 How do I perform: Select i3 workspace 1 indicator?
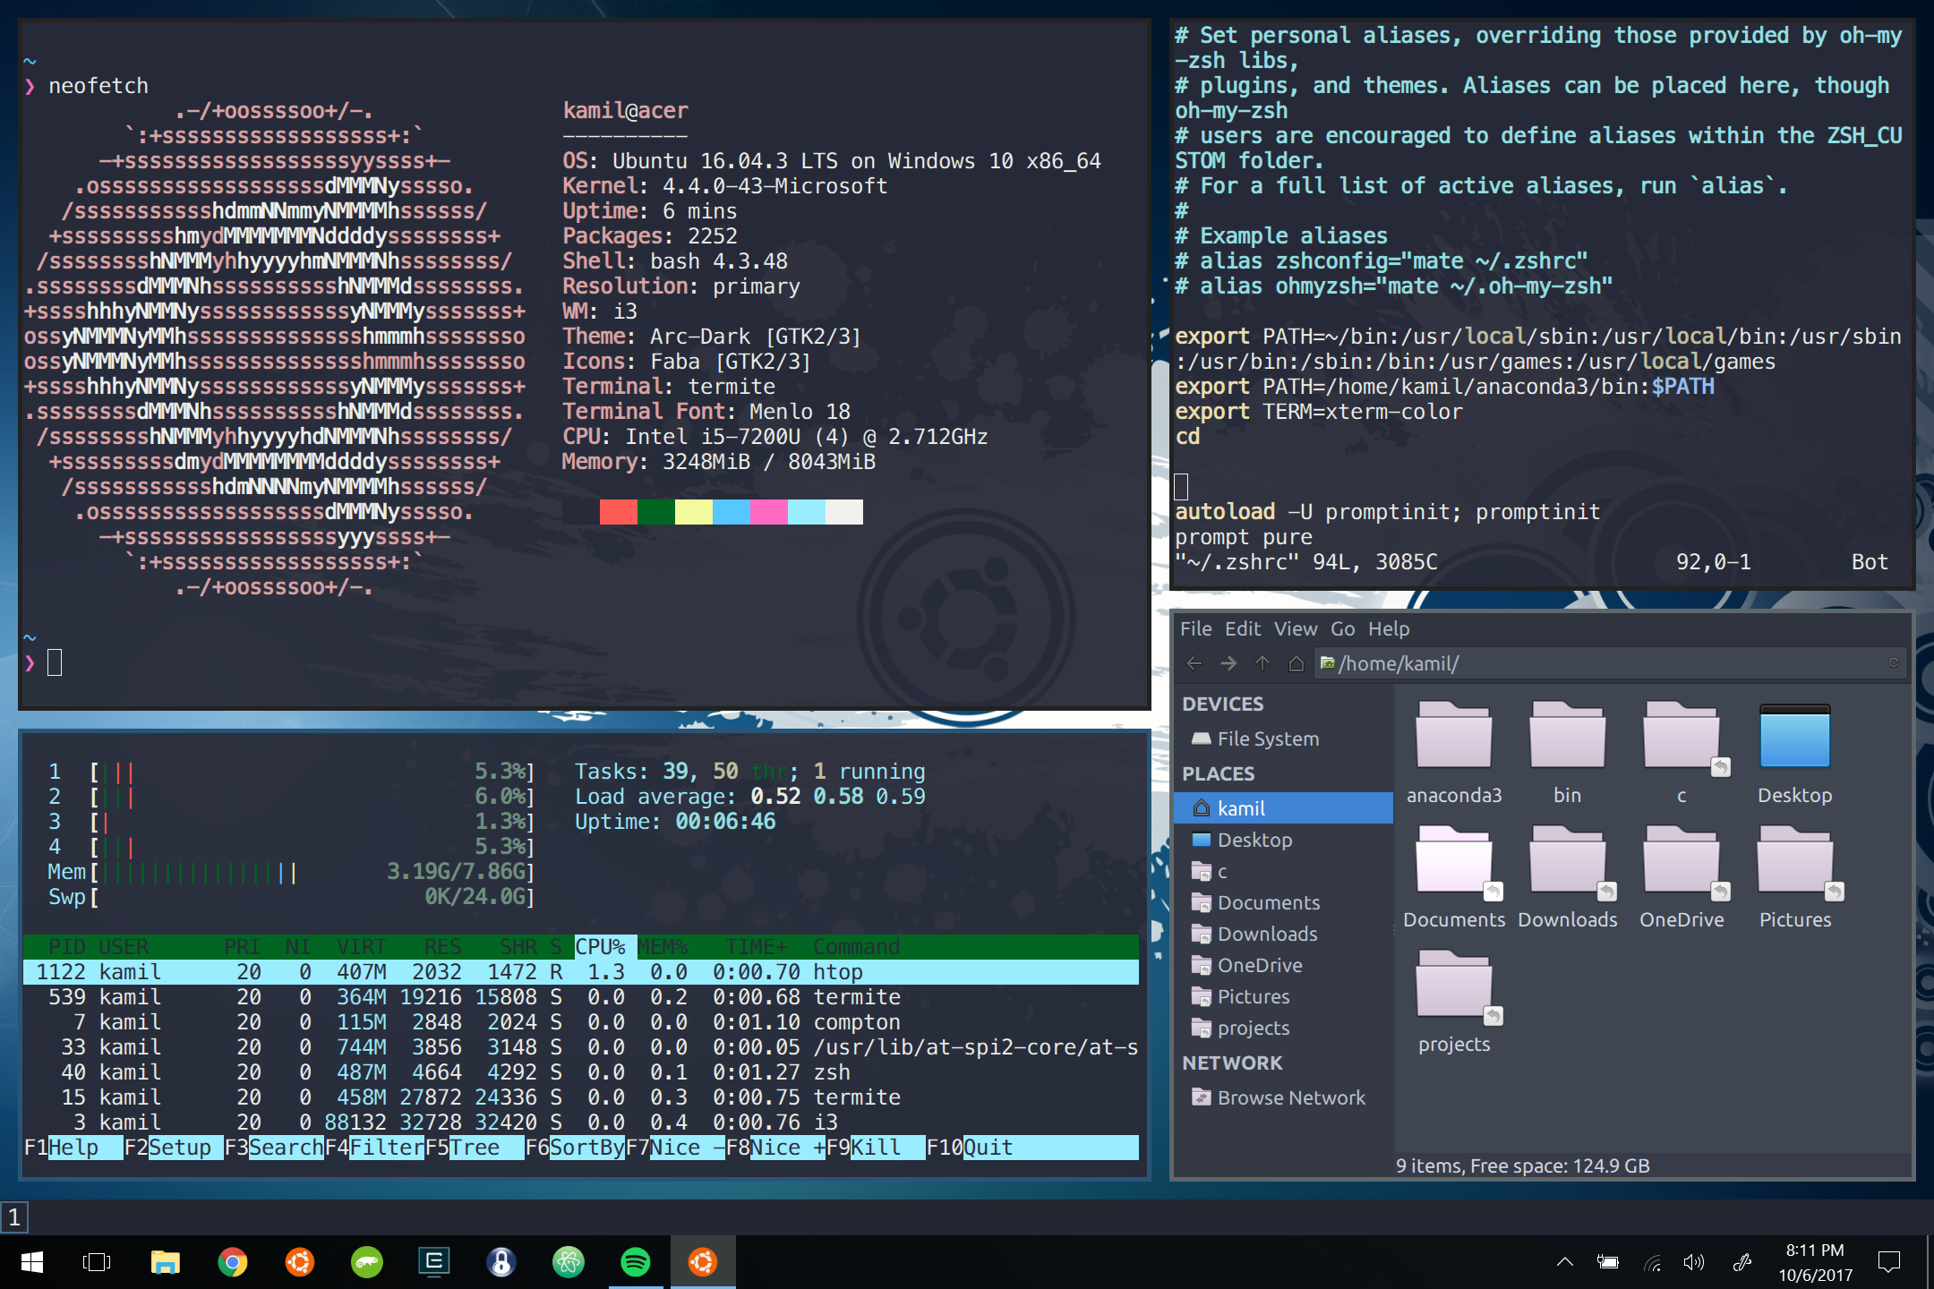tap(14, 1217)
